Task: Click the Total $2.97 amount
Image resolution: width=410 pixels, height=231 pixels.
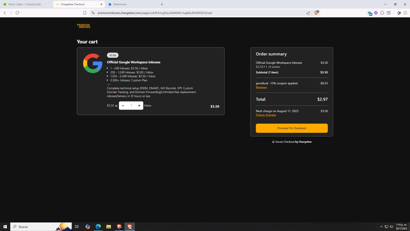Action: (323, 99)
